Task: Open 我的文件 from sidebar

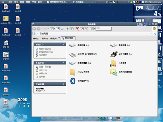Action: 43,70
